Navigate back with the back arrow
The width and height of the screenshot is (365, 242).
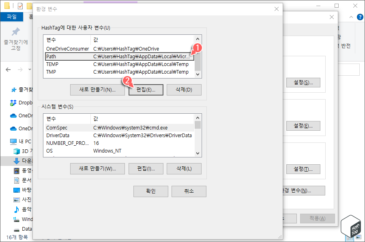pyautogui.click(x=8, y=70)
